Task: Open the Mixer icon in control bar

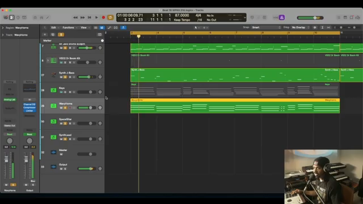Action: click(x=41, y=18)
